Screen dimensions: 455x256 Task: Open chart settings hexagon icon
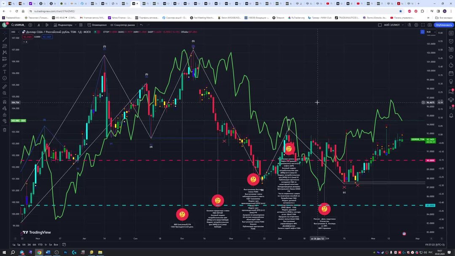point(416,25)
